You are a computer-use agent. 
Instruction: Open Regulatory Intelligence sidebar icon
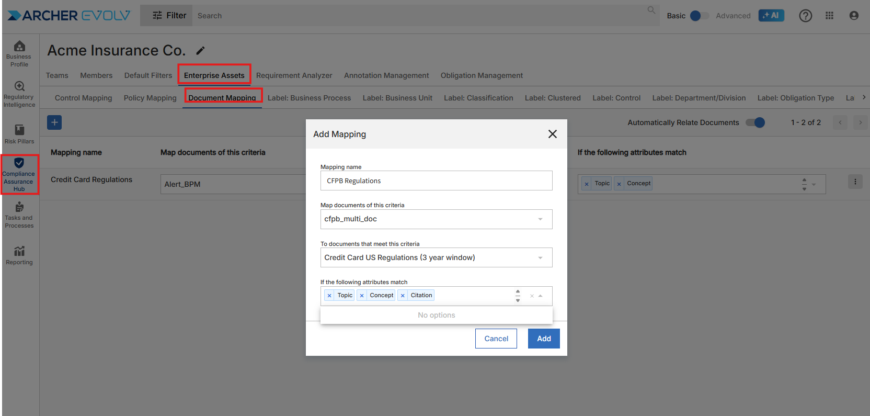19,94
